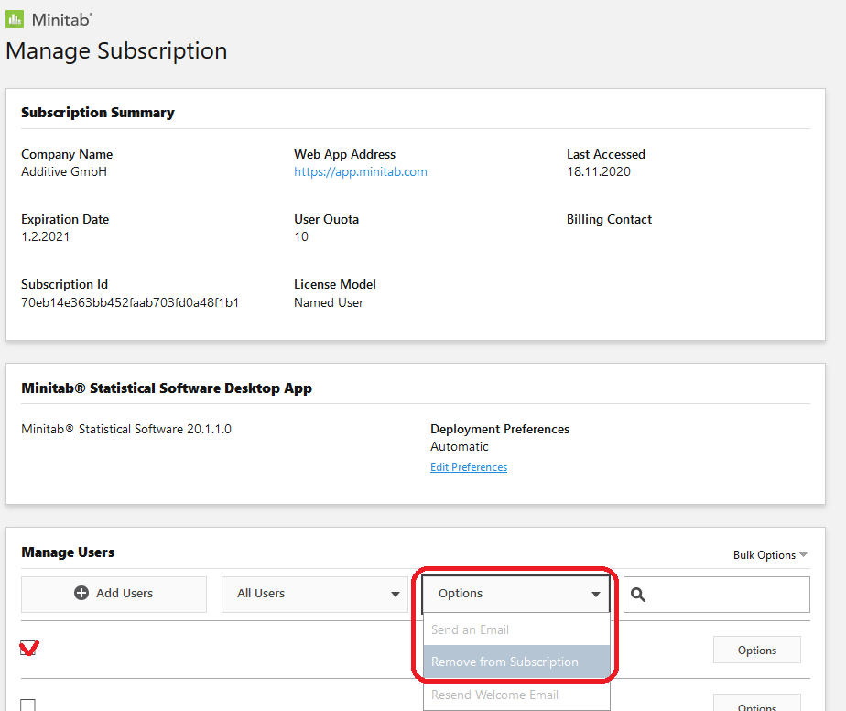Click the License Model value Named User
846x711 pixels.
pos(329,302)
